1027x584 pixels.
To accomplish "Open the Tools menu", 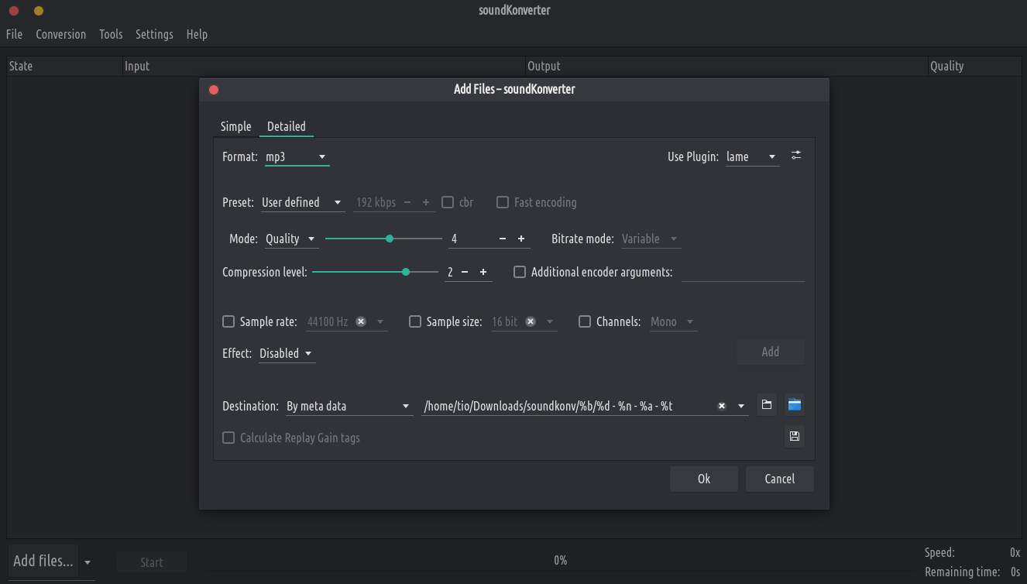I will [111, 34].
